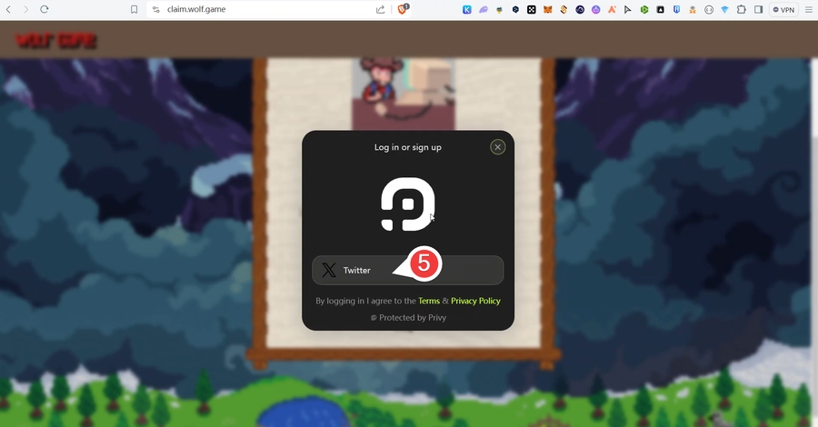Click the X logo on Twitter button
Image resolution: width=818 pixels, height=427 pixels.
tap(329, 270)
